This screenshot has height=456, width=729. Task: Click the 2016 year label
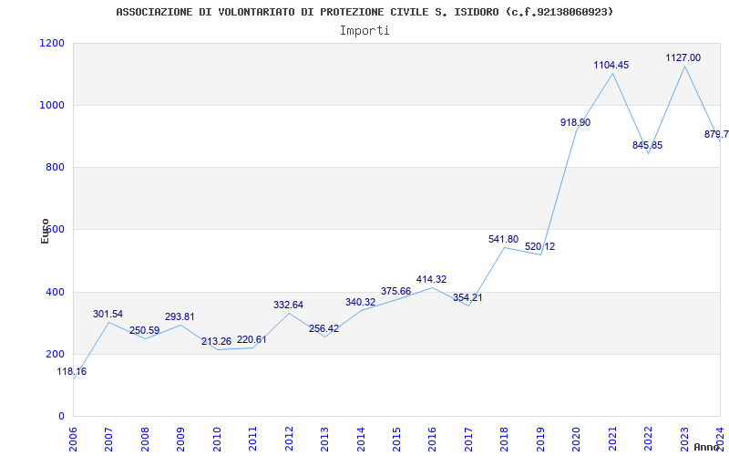[x=433, y=440]
